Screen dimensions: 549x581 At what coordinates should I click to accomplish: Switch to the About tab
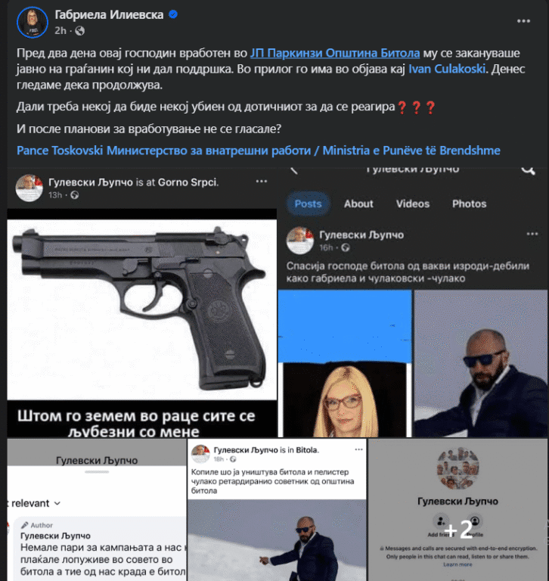coord(358,204)
